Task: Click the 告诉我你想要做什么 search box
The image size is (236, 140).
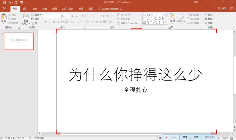Action: (110, 9)
